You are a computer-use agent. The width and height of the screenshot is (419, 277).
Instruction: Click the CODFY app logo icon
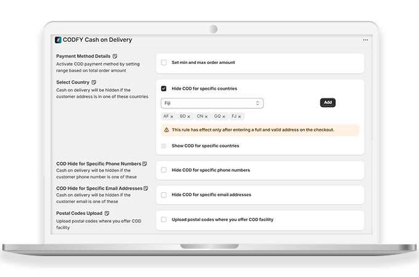point(58,40)
